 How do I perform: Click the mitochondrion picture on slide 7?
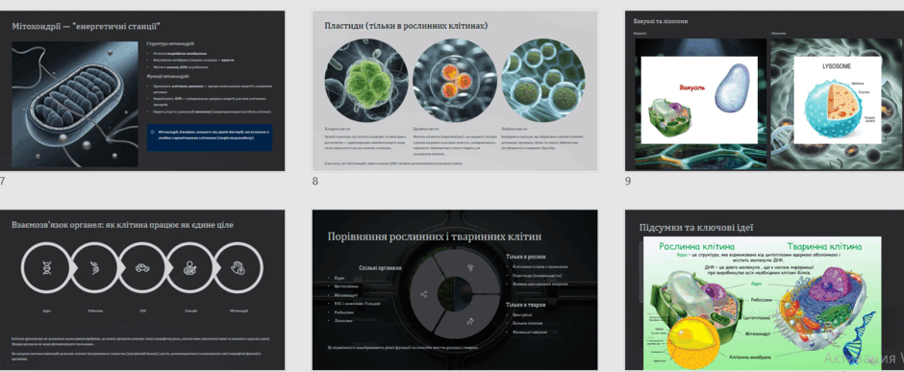pyautogui.click(x=75, y=104)
